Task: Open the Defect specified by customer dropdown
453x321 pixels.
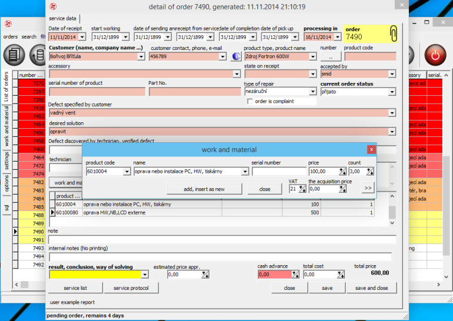Action: [392, 113]
